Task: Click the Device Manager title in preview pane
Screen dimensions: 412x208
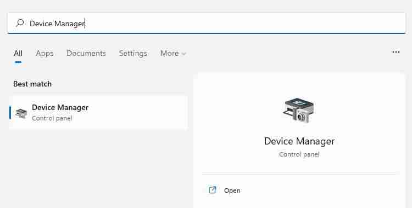Action: click(299, 141)
